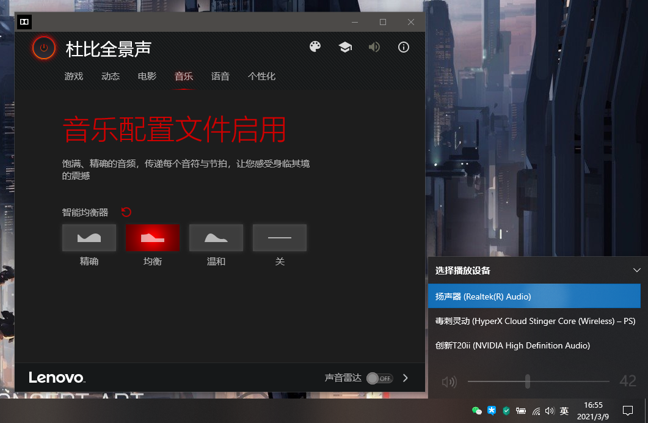
Task: Open the 个性化 tab
Action: (261, 76)
